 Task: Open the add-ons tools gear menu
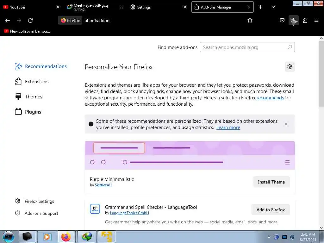point(290,67)
